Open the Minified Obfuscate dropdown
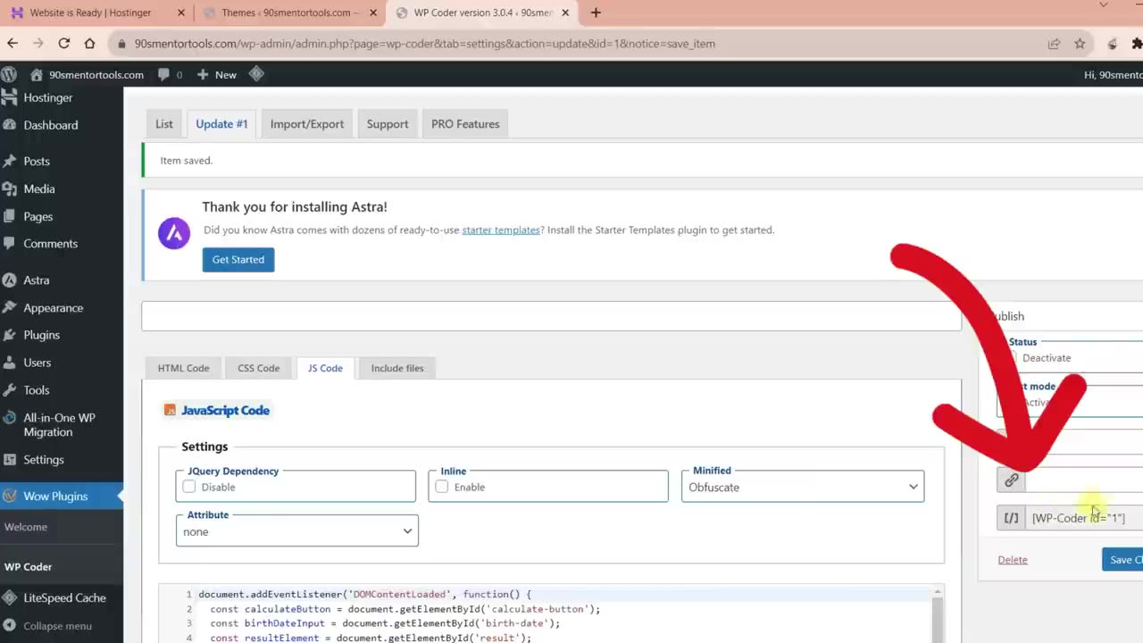The width and height of the screenshot is (1143, 643). coord(802,487)
